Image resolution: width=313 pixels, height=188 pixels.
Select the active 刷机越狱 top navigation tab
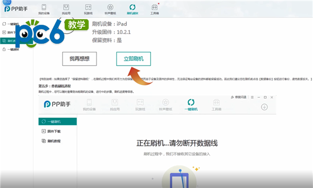click(x=133, y=9)
